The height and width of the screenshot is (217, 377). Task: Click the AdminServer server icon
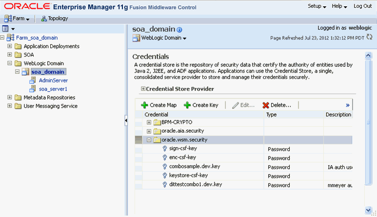[x=33, y=80]
